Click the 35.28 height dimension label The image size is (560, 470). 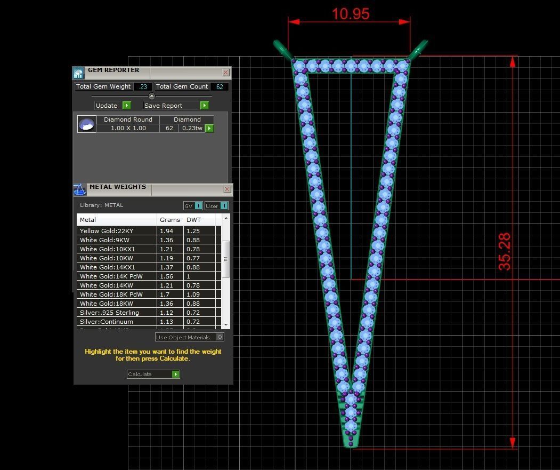[505, 251]
